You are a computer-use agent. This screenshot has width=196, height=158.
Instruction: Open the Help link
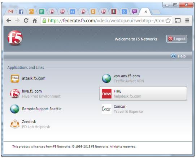[182, 56]
